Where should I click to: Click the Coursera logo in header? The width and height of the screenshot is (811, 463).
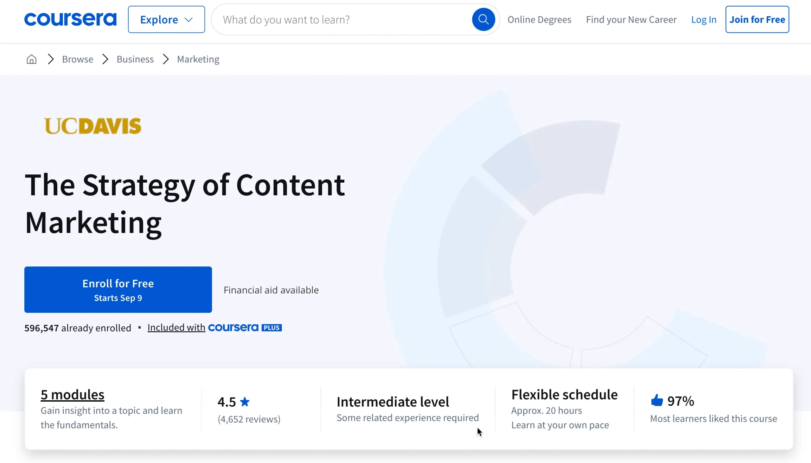pyautogui.click(x=70, y=19)
